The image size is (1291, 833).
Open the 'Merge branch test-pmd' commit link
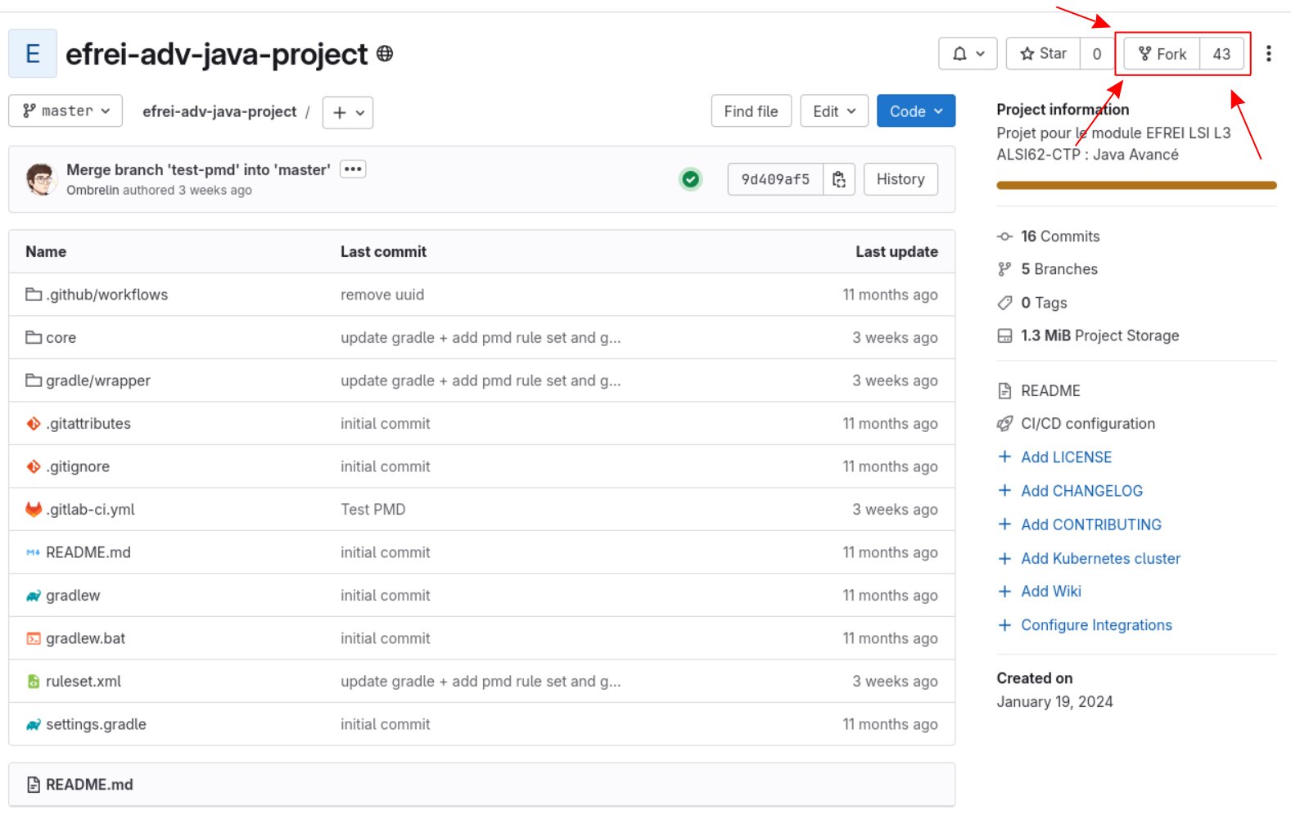point(198,169)
